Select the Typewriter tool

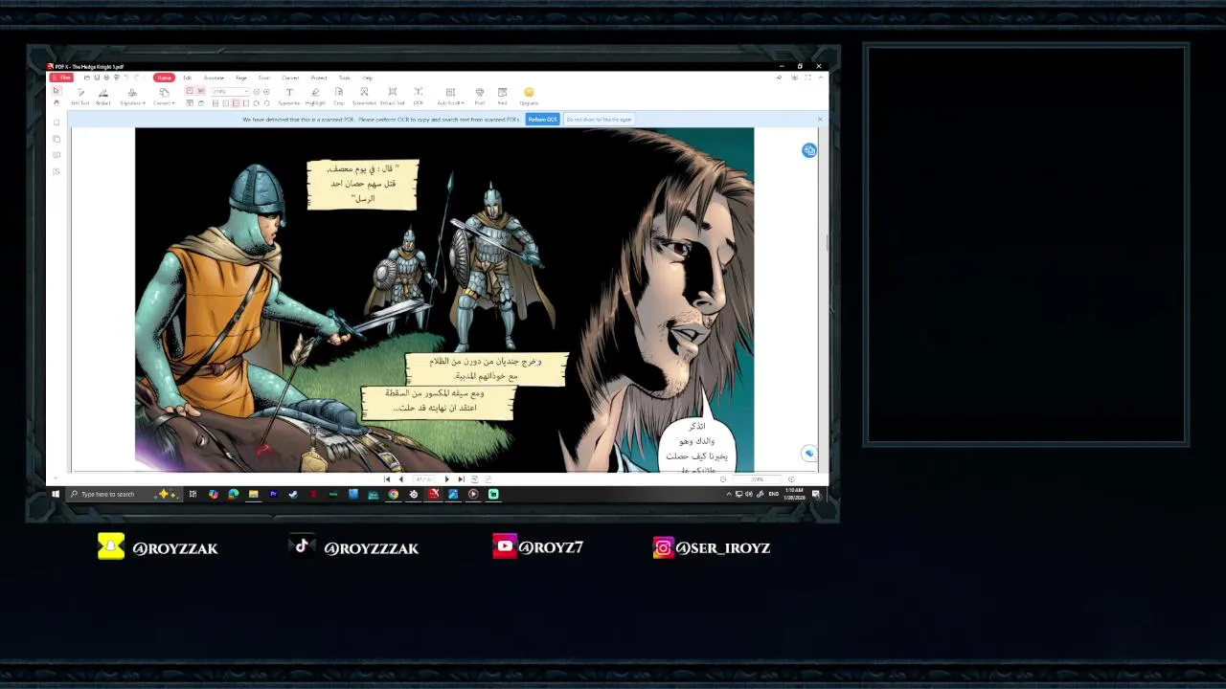click(x=289, y=96)
